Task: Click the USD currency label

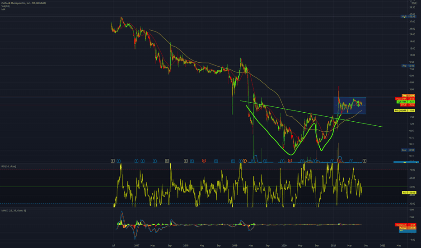Action: click(x=414, y=3)
